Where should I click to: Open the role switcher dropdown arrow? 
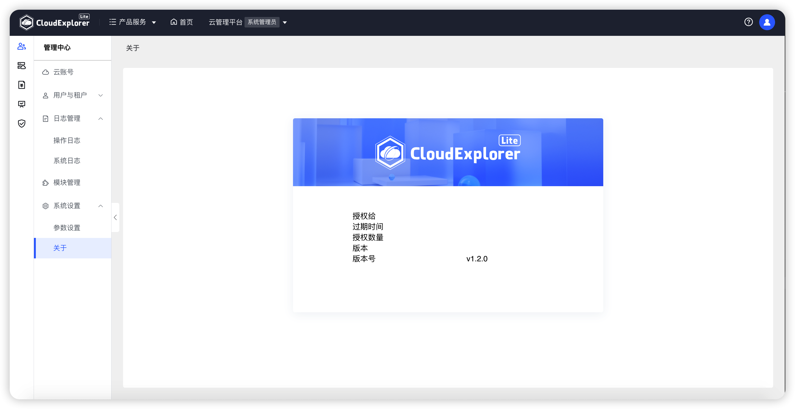click(x=285, y=23)
